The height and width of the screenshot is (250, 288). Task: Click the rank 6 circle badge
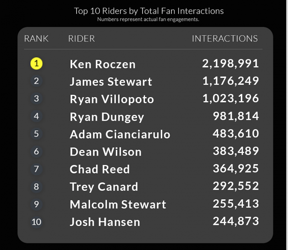pyautogui.click(x=37, y=152)
